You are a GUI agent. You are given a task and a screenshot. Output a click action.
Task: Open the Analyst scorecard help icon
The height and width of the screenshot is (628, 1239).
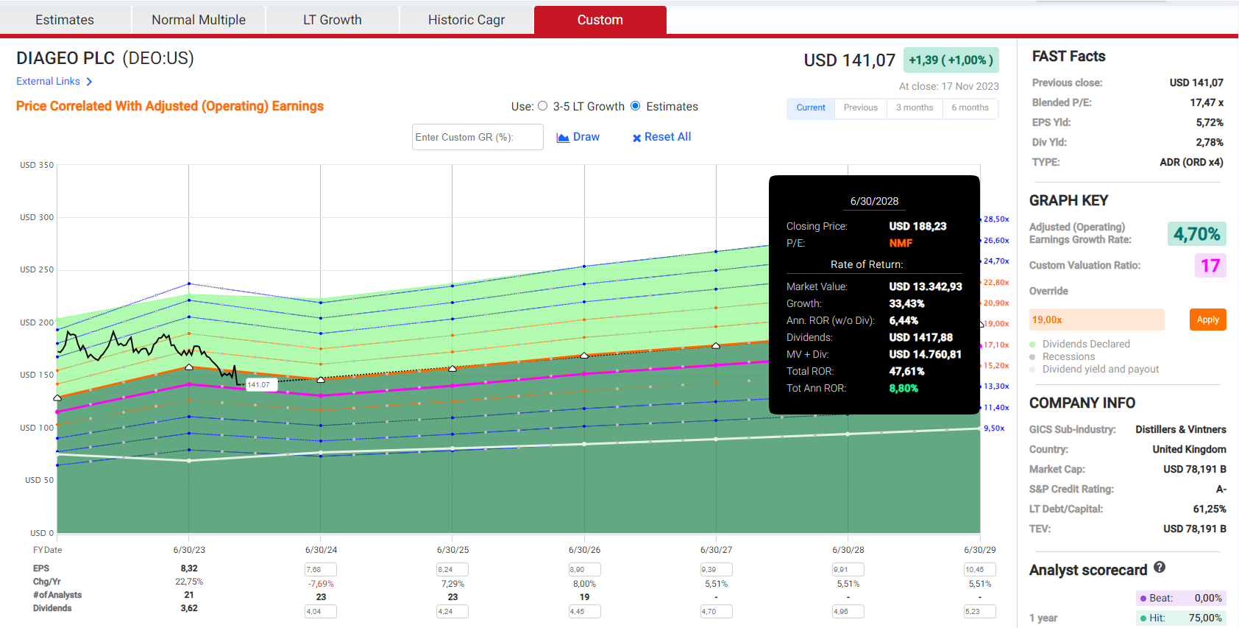1160,568
